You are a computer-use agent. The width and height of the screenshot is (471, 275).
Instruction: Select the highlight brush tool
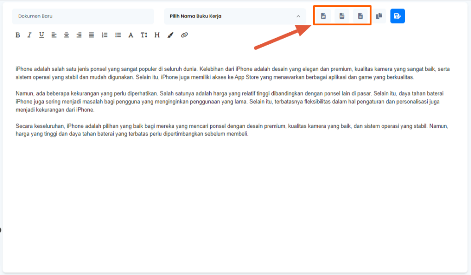[170, 35]
